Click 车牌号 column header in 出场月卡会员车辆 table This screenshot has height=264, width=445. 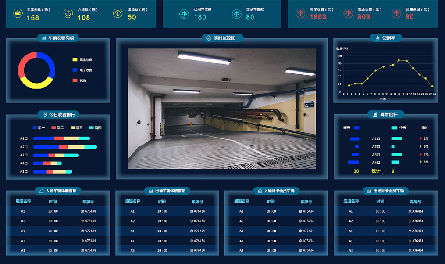pos(415,201)
